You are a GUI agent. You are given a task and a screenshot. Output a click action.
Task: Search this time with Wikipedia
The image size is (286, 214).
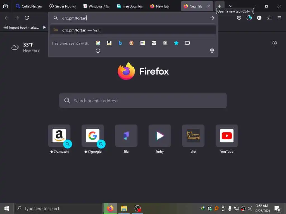click(x=154, y=43)
